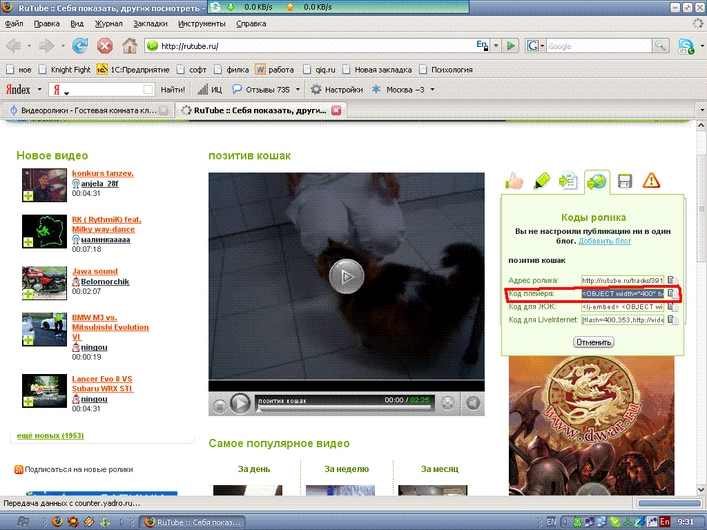Viewport: 707px width, 530px height.
Task: Open the Yandex logo dropdown in Yandex bar
Action: tap(39, 90)
